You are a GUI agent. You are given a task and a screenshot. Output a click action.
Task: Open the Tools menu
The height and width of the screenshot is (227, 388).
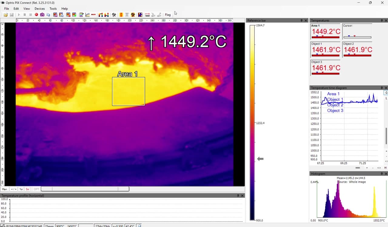coord(53,8)
